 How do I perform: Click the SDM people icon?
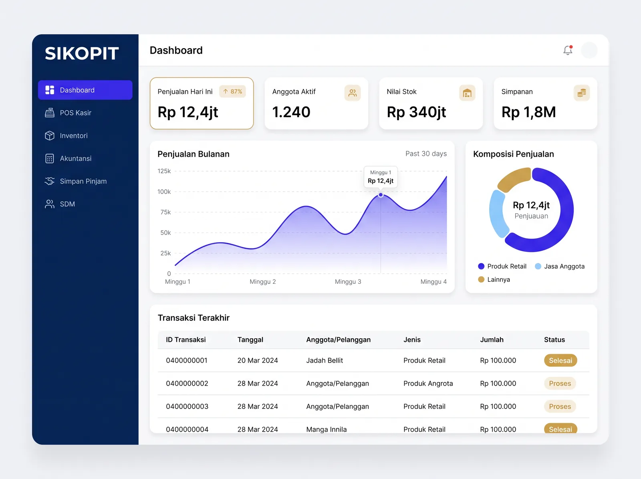(50, 204)
